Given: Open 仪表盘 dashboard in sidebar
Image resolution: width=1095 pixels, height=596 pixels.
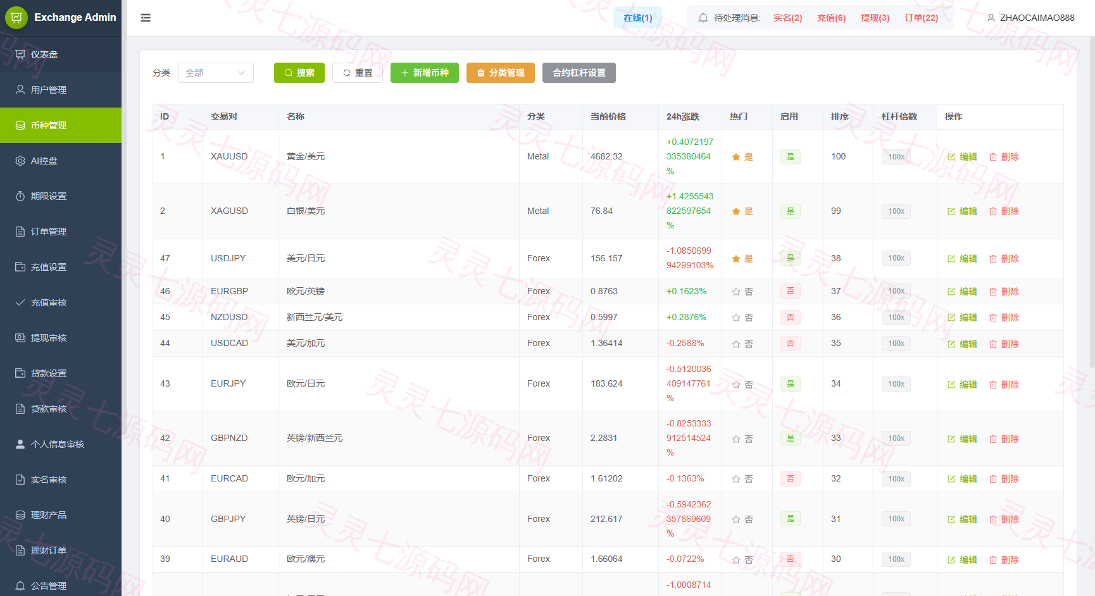Looking at the screenshot, I should click(x=61, y=54).
